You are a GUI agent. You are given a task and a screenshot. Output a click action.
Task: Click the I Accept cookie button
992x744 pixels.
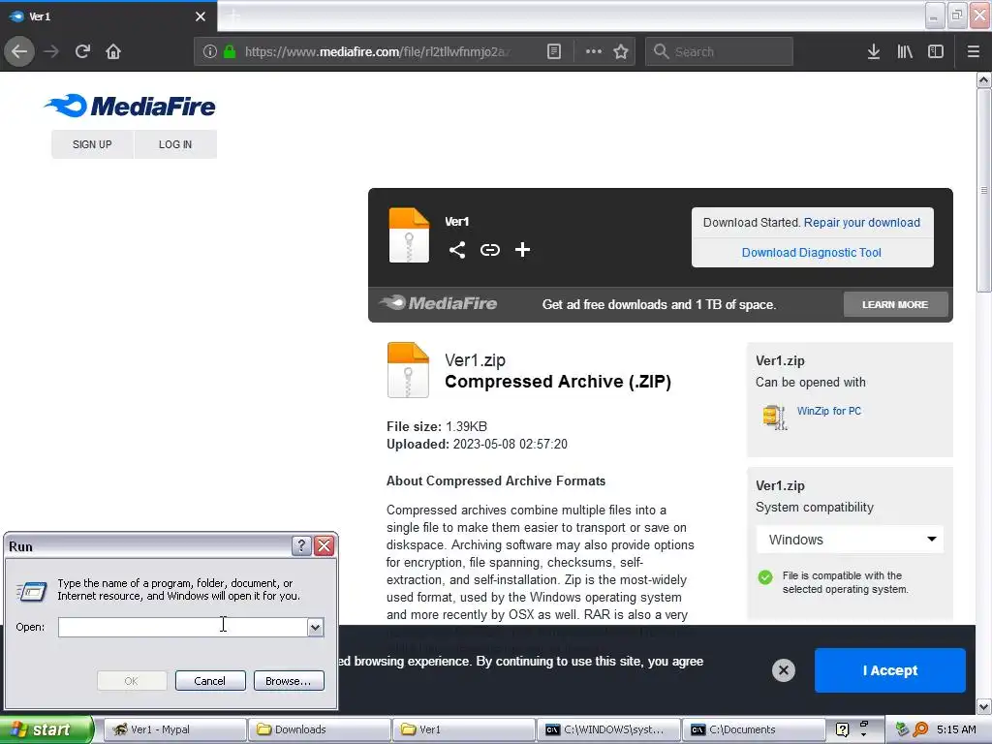[889, 670]
